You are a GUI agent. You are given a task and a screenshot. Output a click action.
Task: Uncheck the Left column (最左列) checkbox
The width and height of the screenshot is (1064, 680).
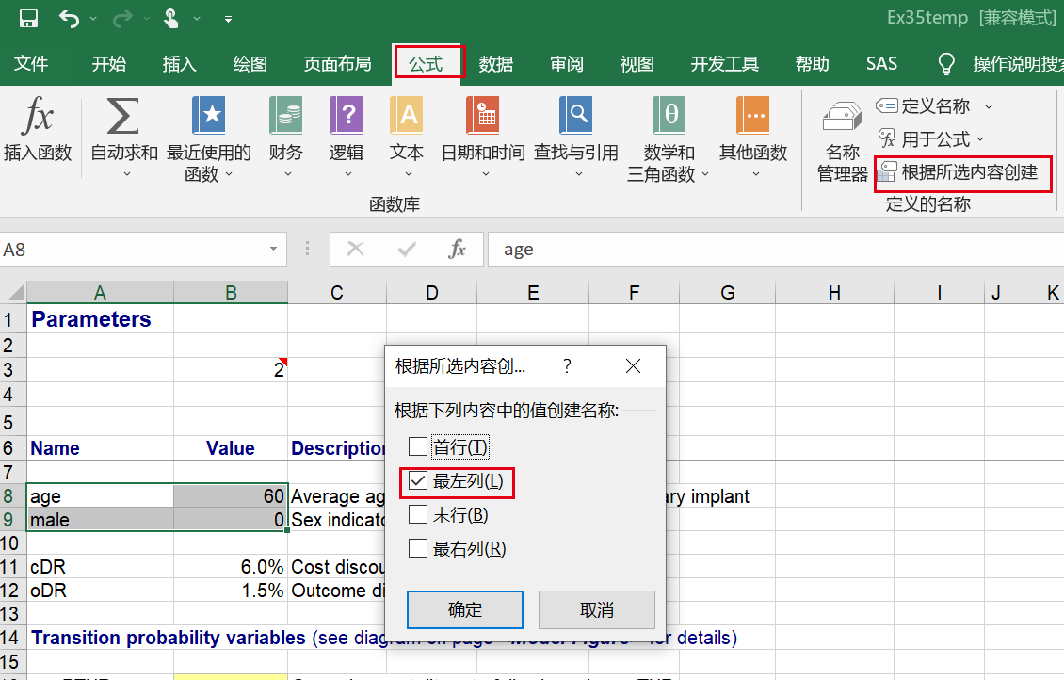click(418, 481)
